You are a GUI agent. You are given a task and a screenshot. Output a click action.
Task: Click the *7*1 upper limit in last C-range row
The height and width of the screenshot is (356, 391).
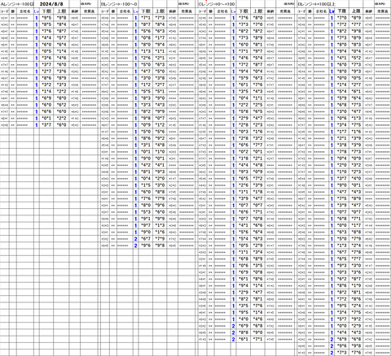point(257,339)
